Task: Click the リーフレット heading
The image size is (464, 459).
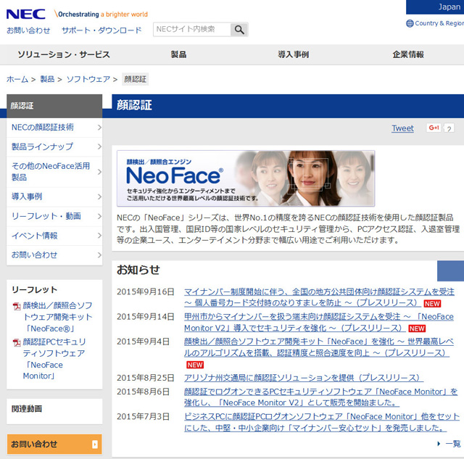Action: click(x=34, y=290)
